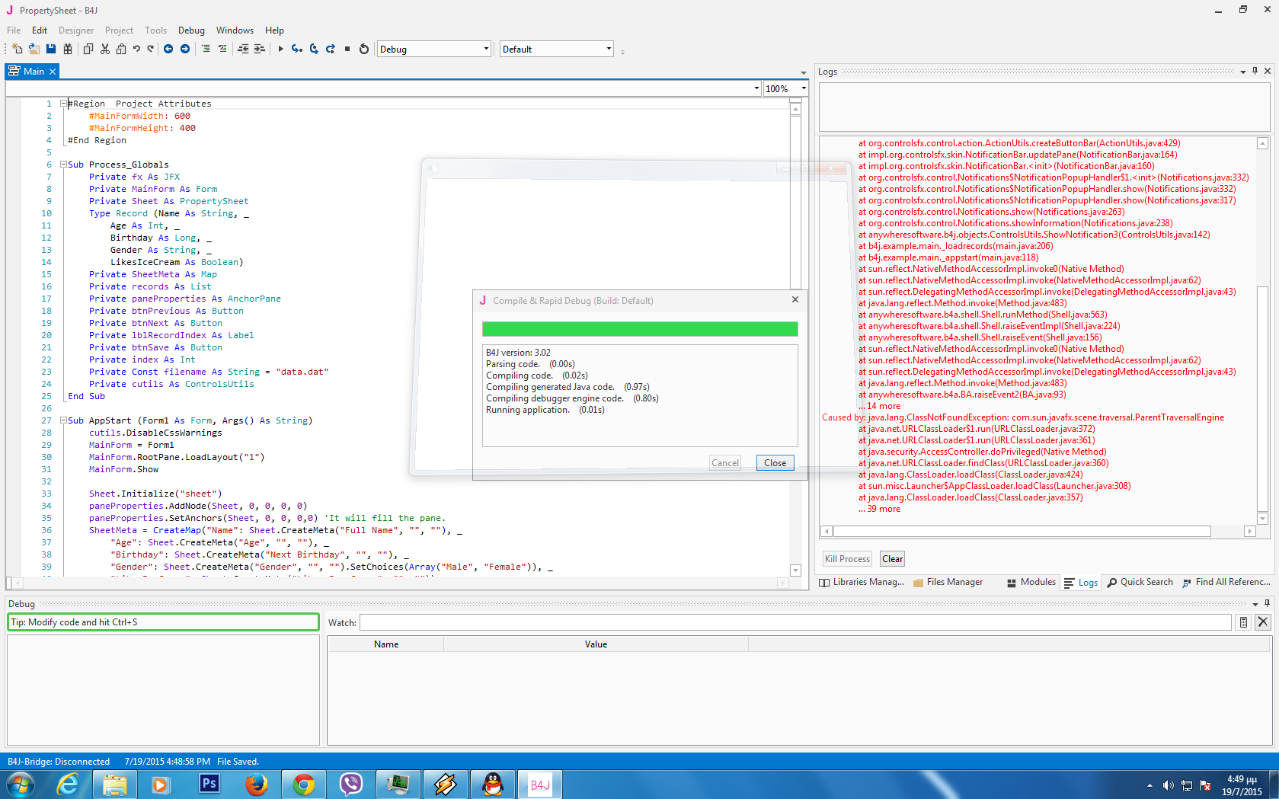Click the Undo arrow icon
Viewport: 1279px width, 799px height.
click(136, 49)
